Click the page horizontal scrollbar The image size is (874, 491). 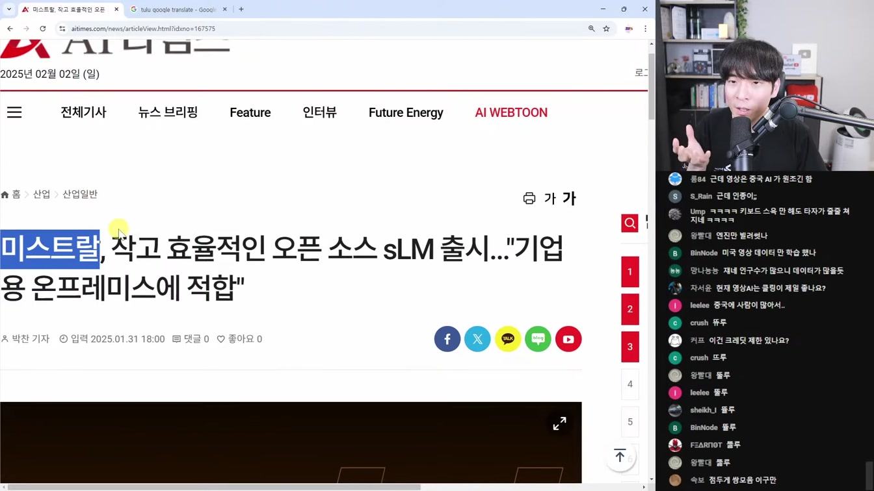[213, 487]
